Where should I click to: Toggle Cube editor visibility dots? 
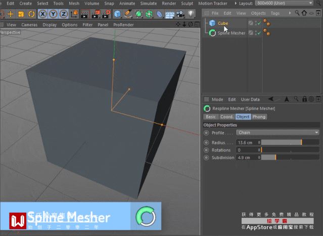point(256,23)
